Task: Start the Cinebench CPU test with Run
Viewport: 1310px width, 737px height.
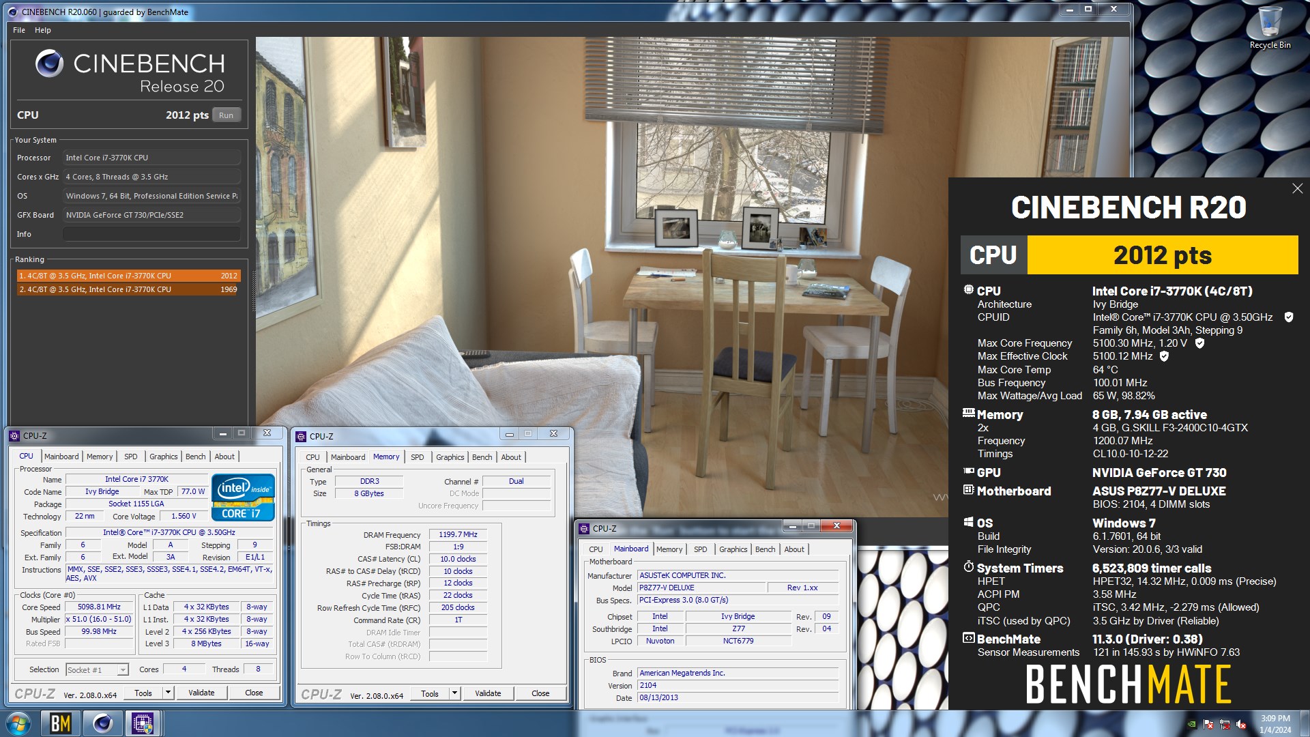Action: tap(226, 115)
